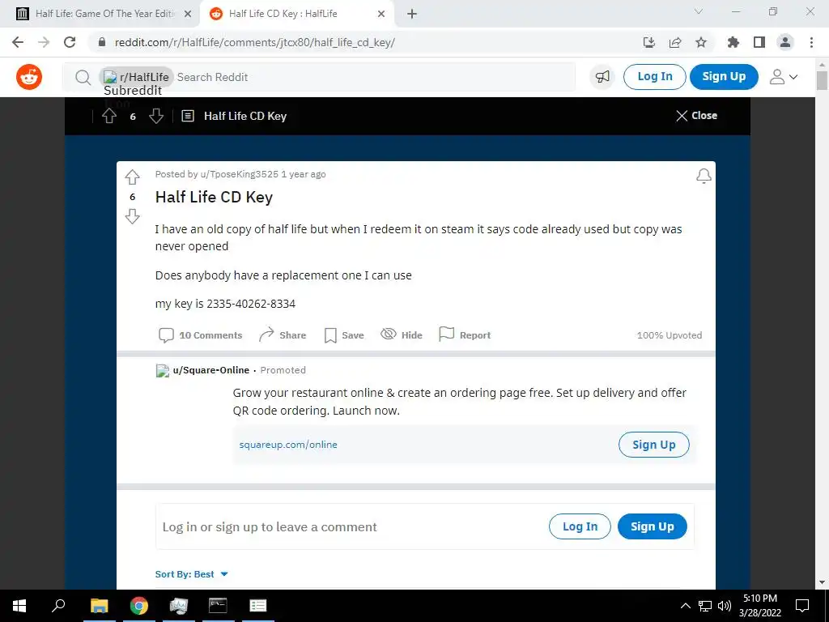Open the network icon in system tray
Image resolution: width=829 pixels, height=622 pixels.
coord(705,606)
